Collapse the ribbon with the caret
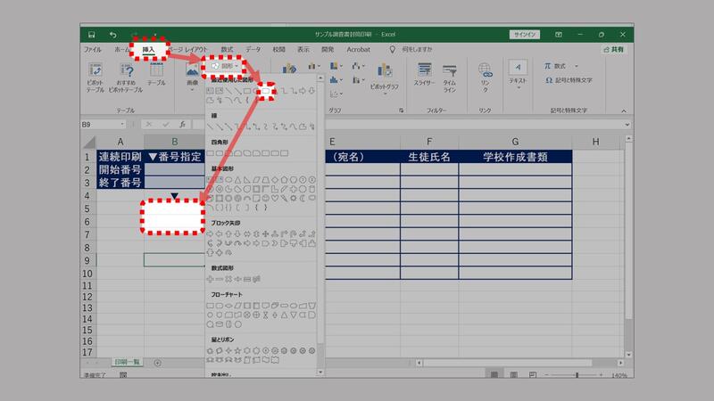The image size is (714, 401). 624,110
